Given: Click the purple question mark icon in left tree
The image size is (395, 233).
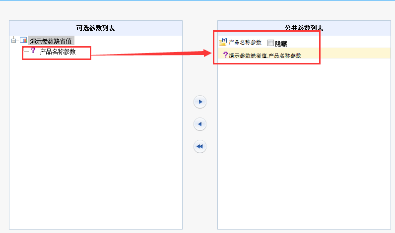Looking at the screenshot, I should 33,51.
